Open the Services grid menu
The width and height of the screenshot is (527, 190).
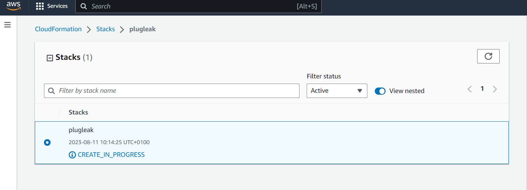(x=40, y=6)
